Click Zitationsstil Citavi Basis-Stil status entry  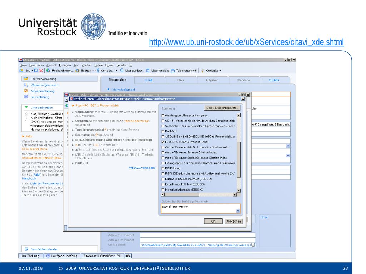tap(102, 255)
